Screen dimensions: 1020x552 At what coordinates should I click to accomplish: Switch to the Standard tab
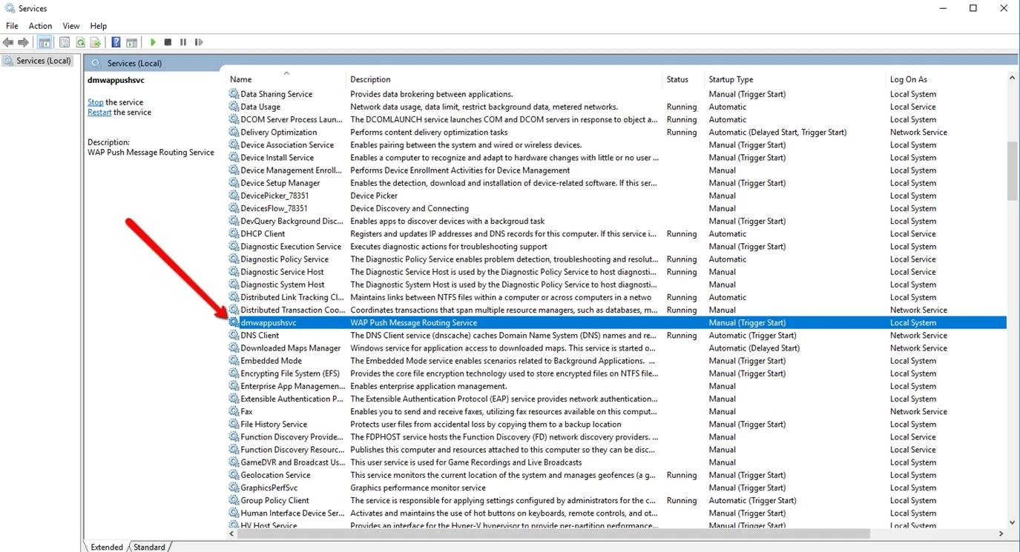click(149, 547)
